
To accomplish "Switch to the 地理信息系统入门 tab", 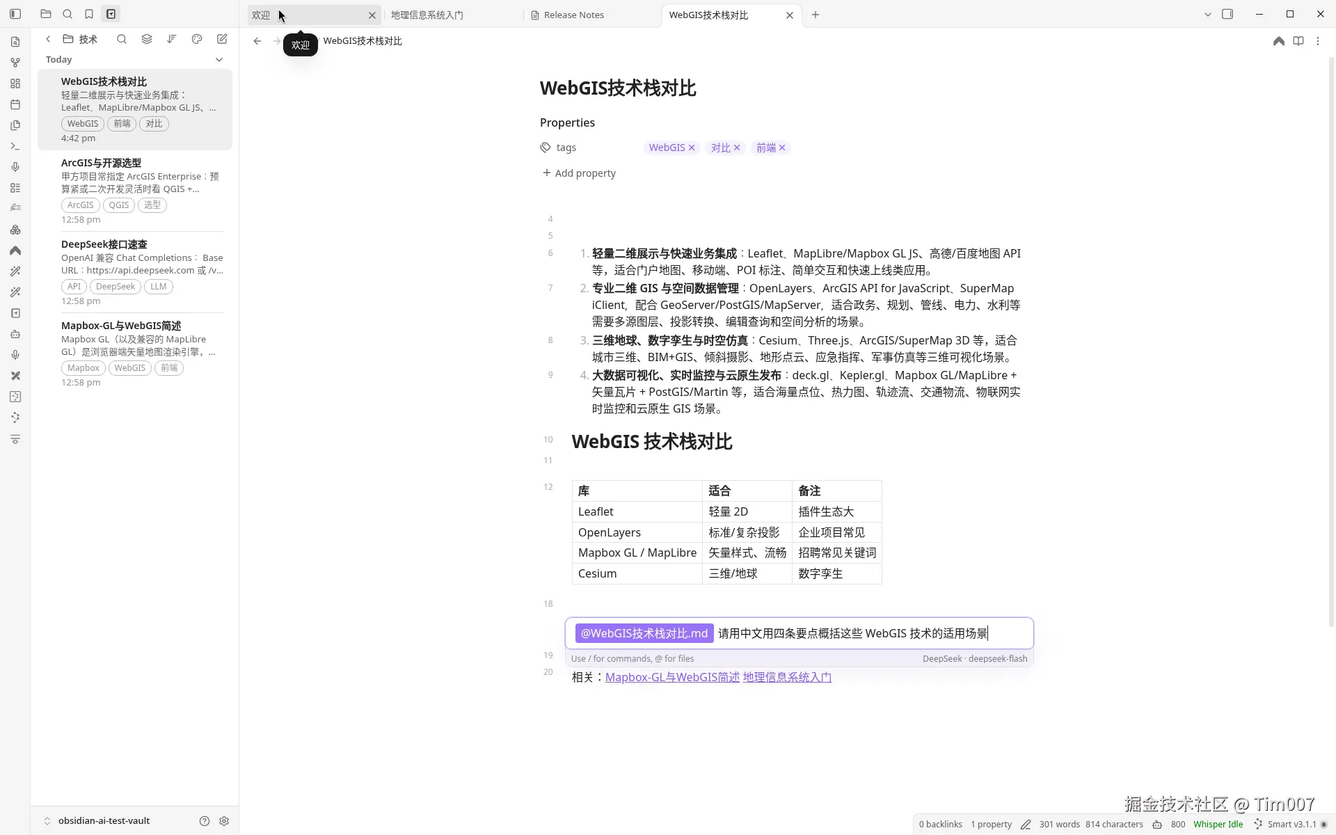I will (x=452, y=15).
